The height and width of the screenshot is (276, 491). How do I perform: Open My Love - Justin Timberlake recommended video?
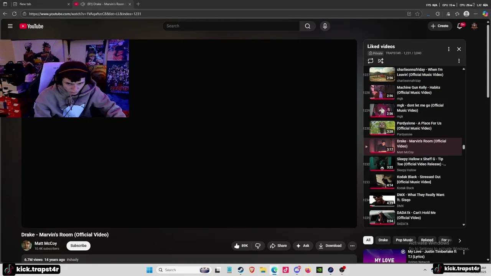[432, 254]
